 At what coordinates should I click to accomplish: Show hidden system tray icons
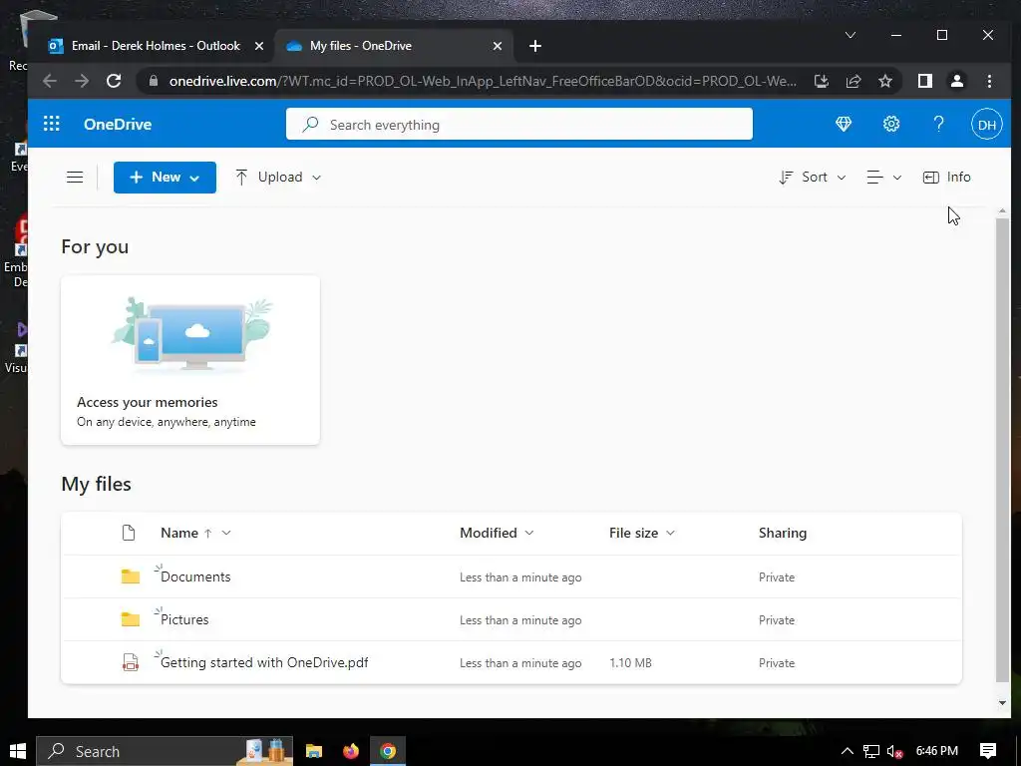[848, 751]
